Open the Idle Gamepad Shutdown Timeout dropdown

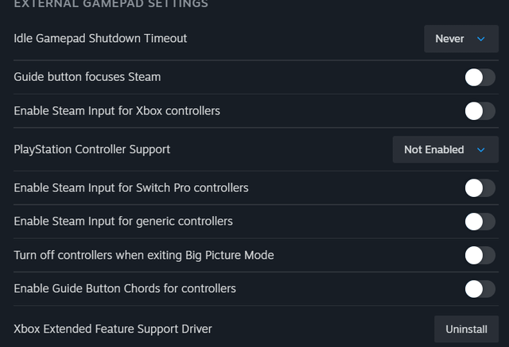pos(461,39)
